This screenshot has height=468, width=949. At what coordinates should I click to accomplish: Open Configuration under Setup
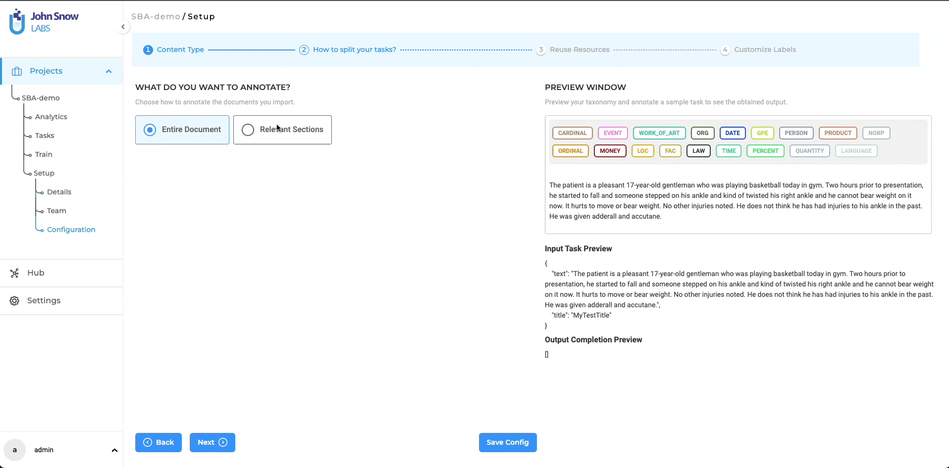tap(71, 230)
